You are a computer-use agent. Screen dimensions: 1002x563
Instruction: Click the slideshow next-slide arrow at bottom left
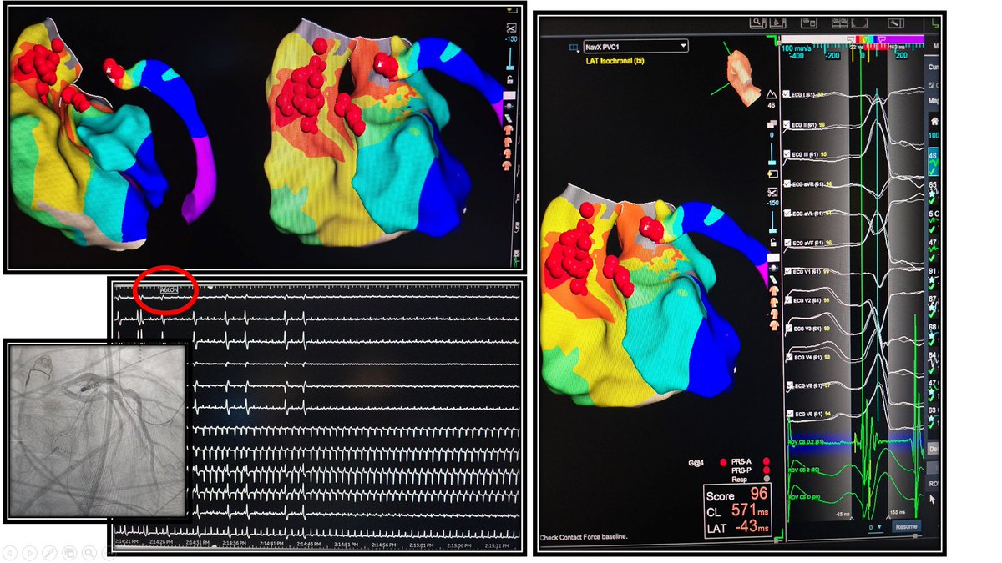point(29,553)
